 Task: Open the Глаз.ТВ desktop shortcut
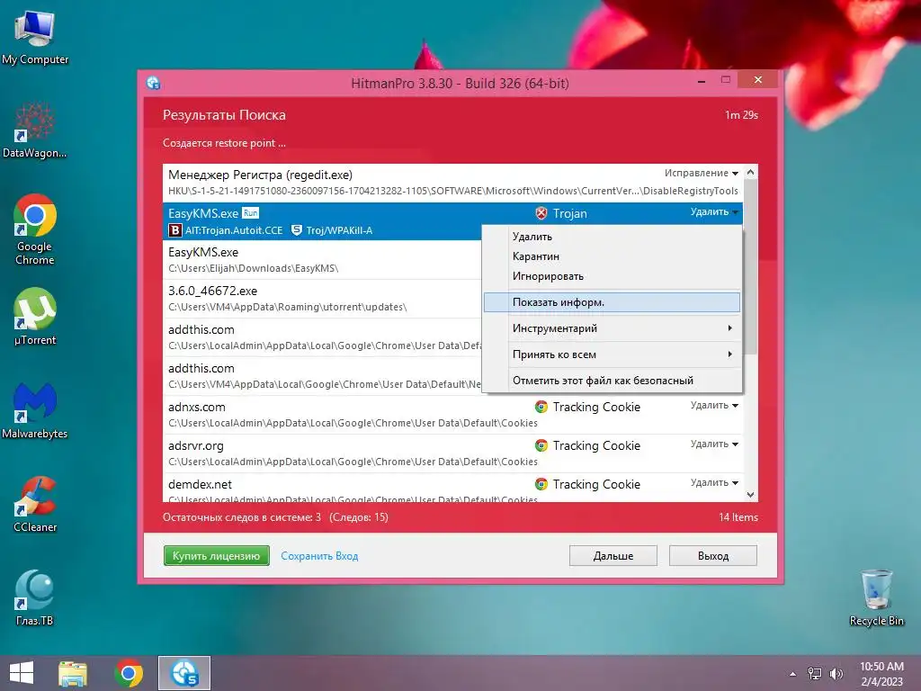pos(35,597)
